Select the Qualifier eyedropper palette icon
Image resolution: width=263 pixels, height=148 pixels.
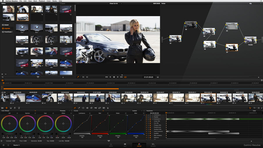point(79,108)
